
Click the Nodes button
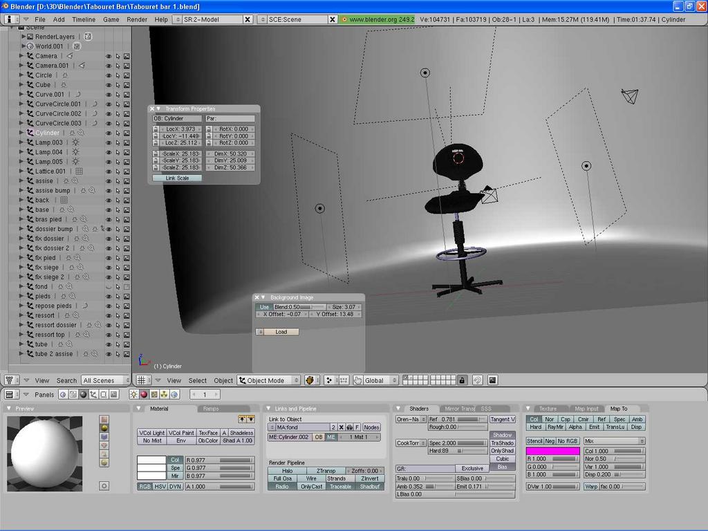click(x=371, y=427)
